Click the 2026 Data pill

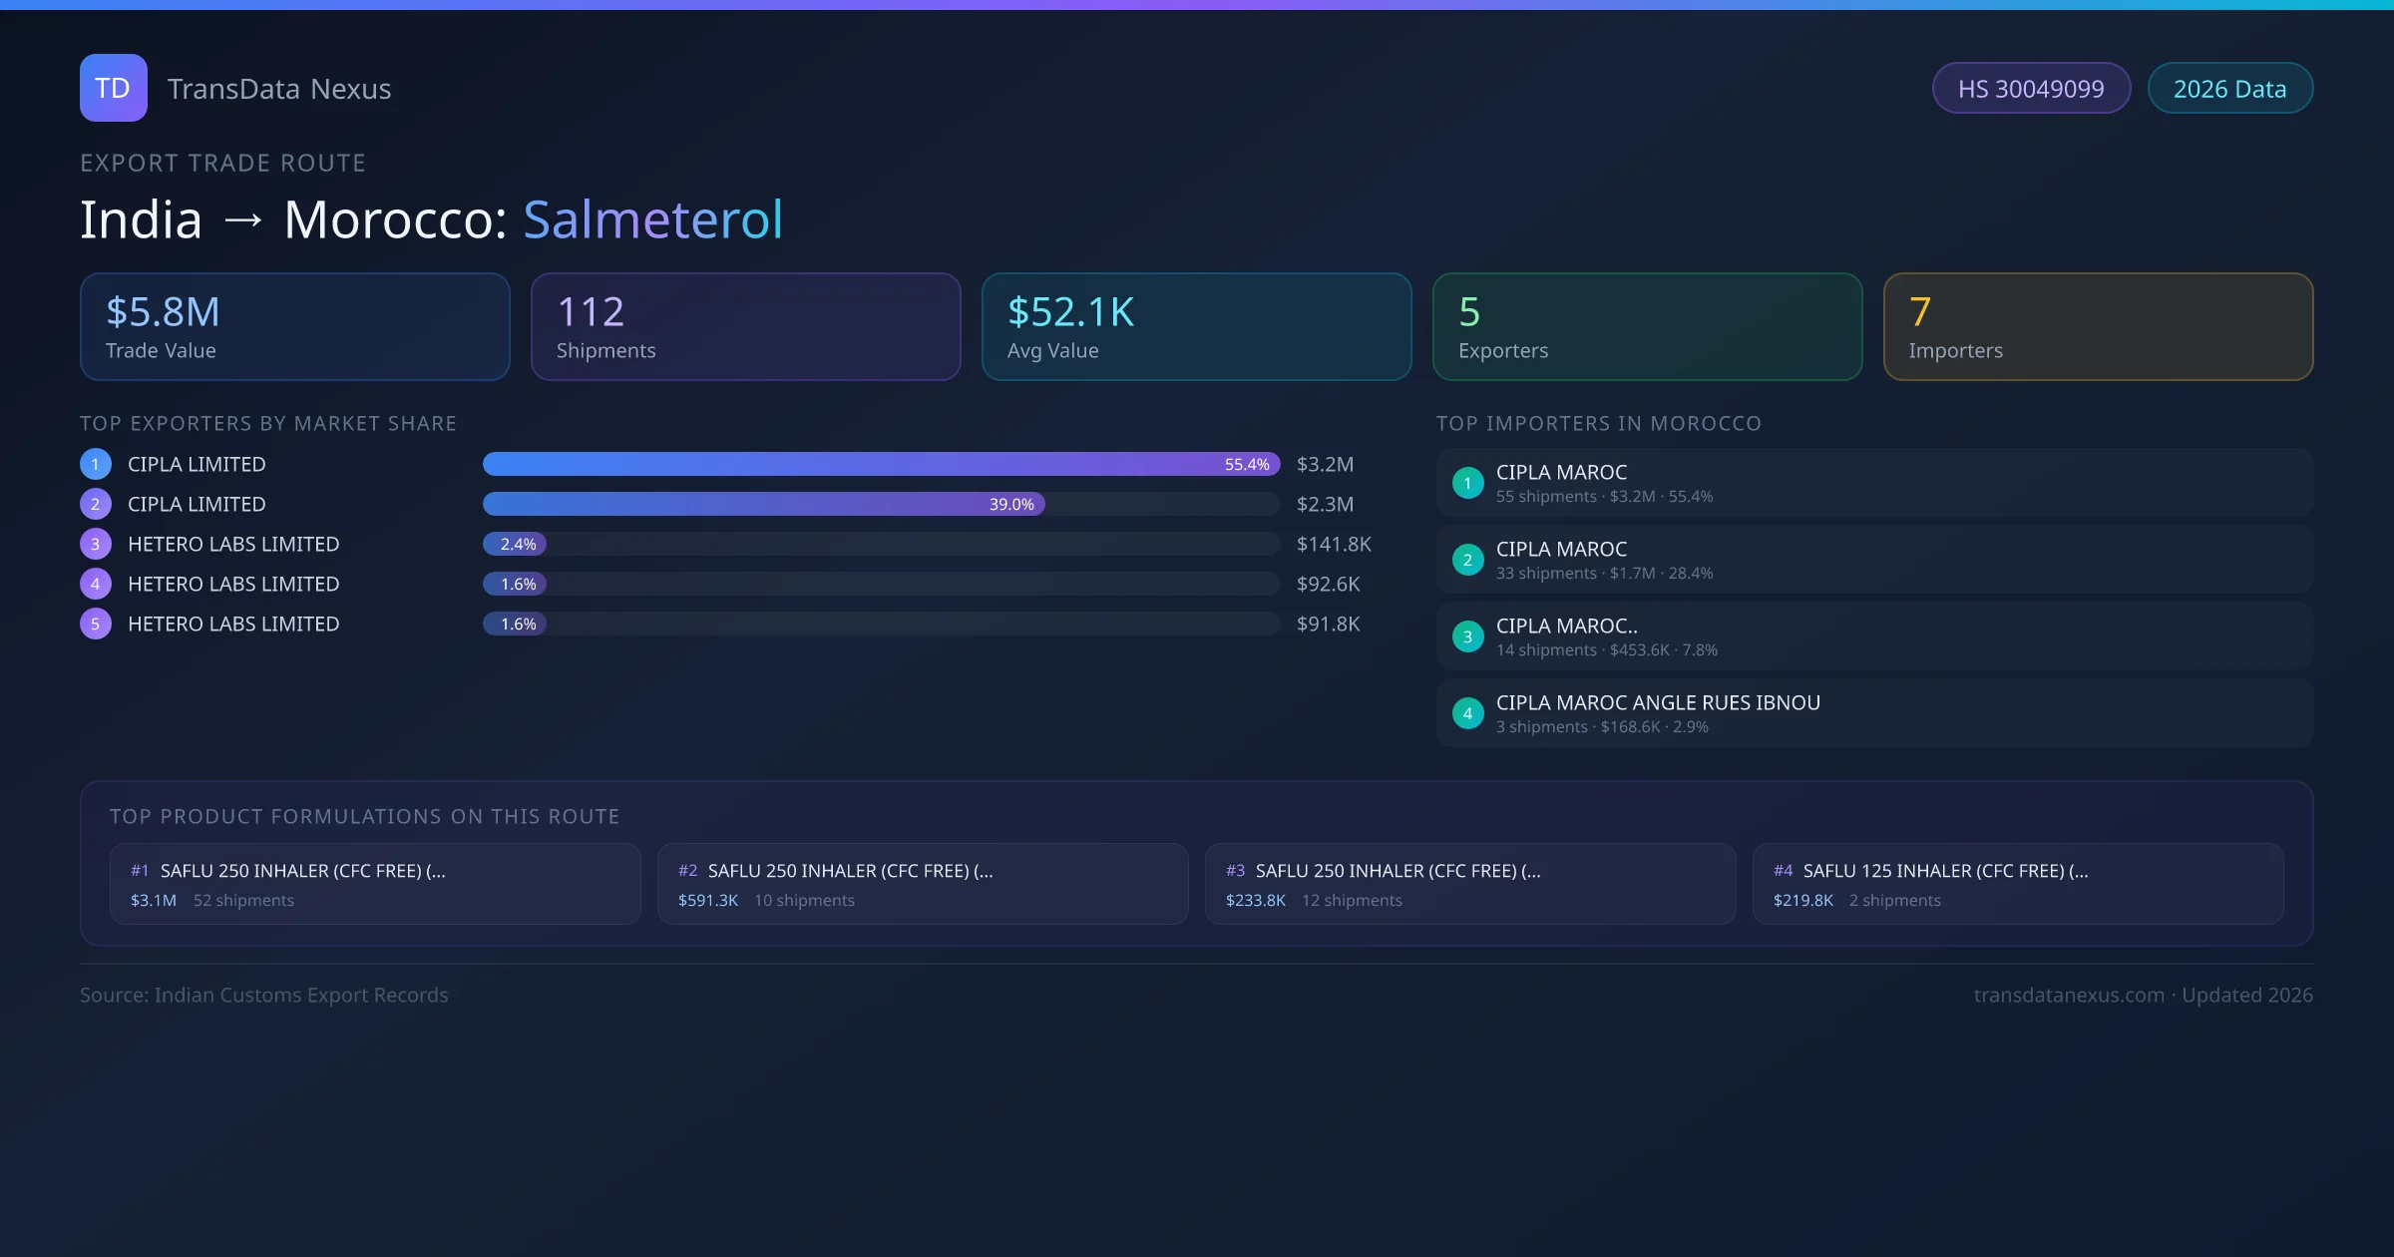2229,89
